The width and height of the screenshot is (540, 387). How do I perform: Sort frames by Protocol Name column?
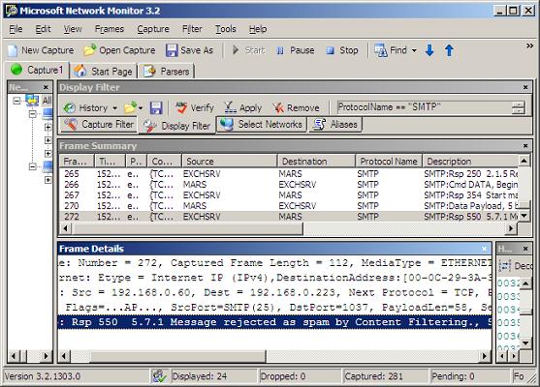(389, 162)
